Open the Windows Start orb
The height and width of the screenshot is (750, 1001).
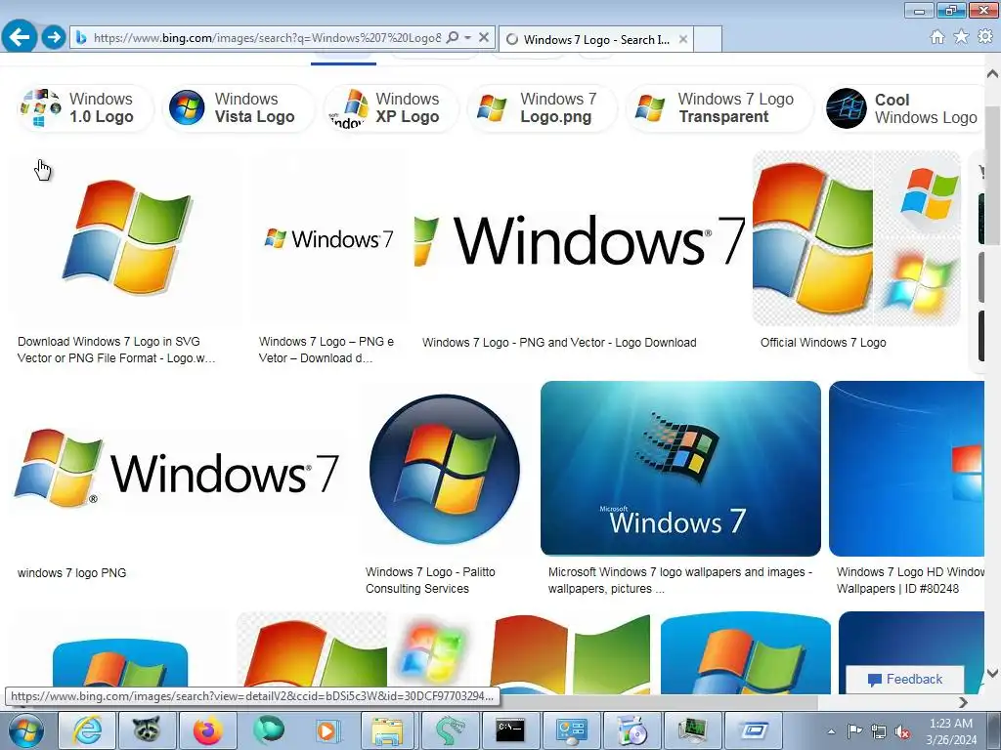[25, 730]
